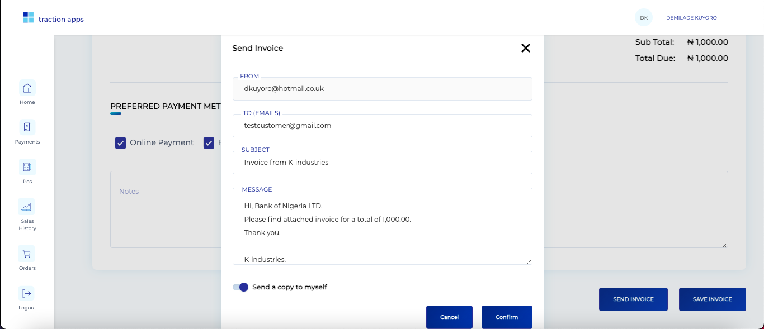Open the DK profile avatar

[x=643, y=17]
